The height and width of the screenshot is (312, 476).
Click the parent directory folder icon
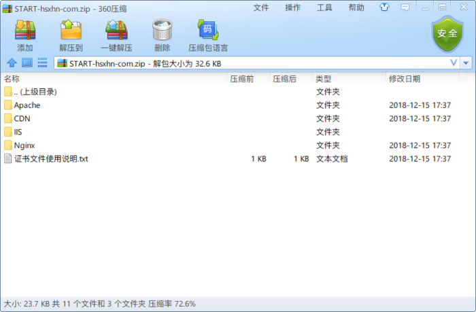coord(8,91)
